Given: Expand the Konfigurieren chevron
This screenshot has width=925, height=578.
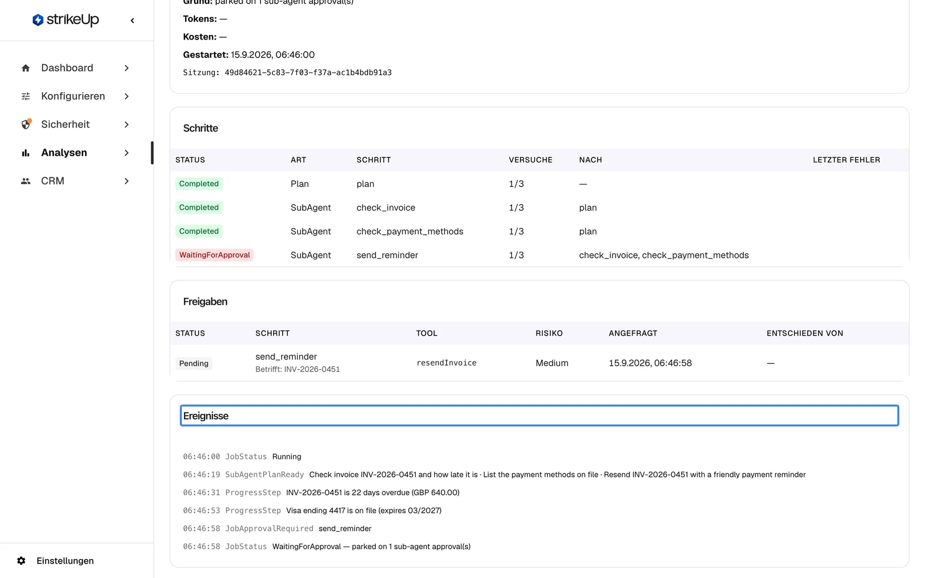Looking at the screenshot, I should (126, 96).
